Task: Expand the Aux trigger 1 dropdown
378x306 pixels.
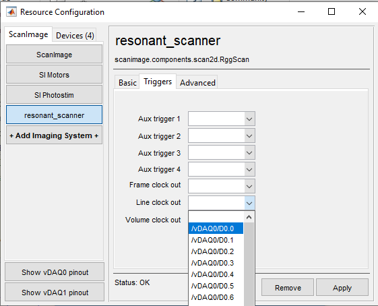Action: tap(249, 119)
